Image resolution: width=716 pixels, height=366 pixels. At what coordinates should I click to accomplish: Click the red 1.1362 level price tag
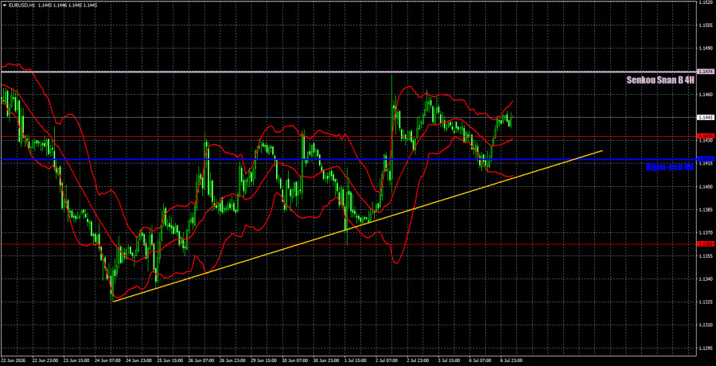click(704, 244)
